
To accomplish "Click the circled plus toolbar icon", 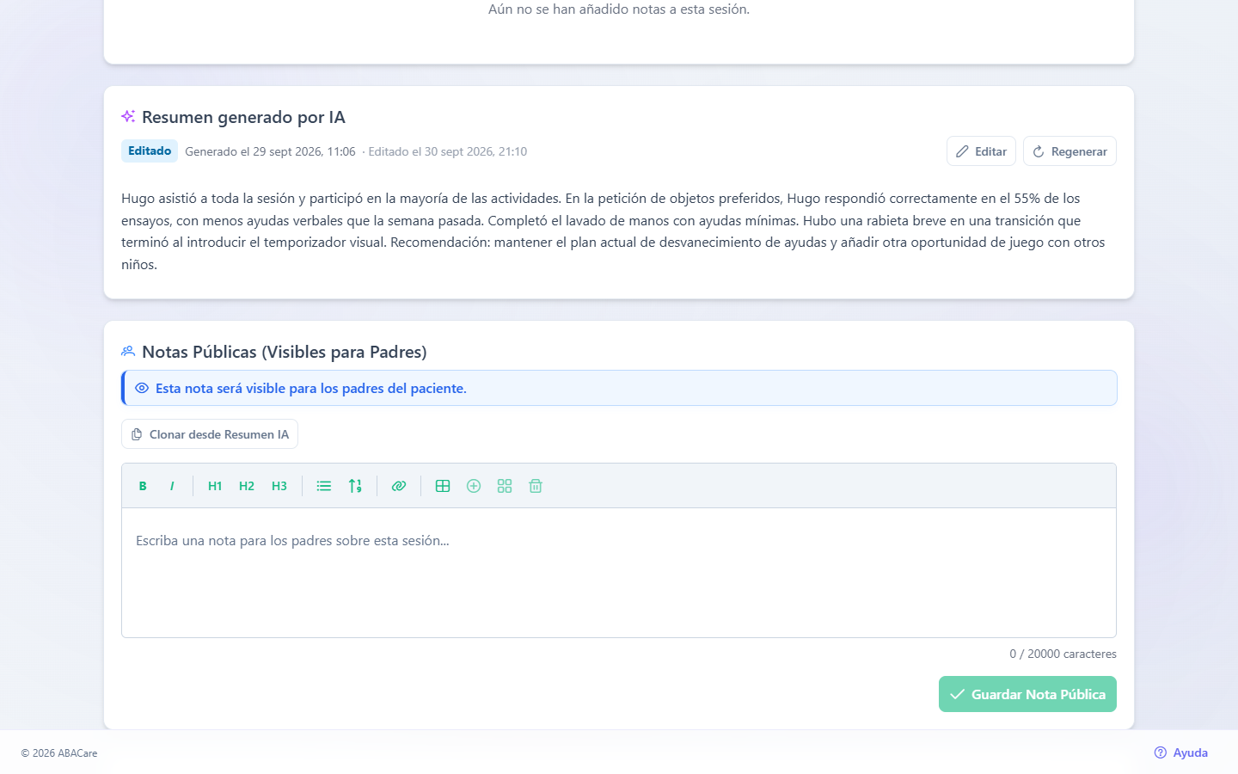I will (474, 486).
